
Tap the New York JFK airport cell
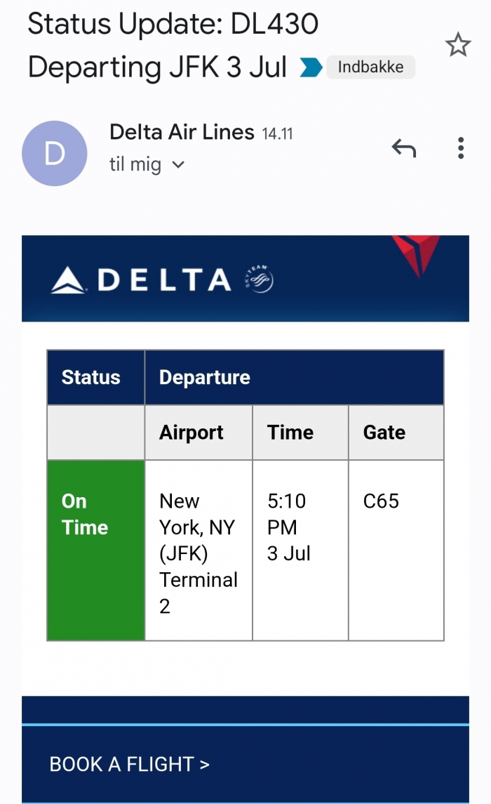199,551
